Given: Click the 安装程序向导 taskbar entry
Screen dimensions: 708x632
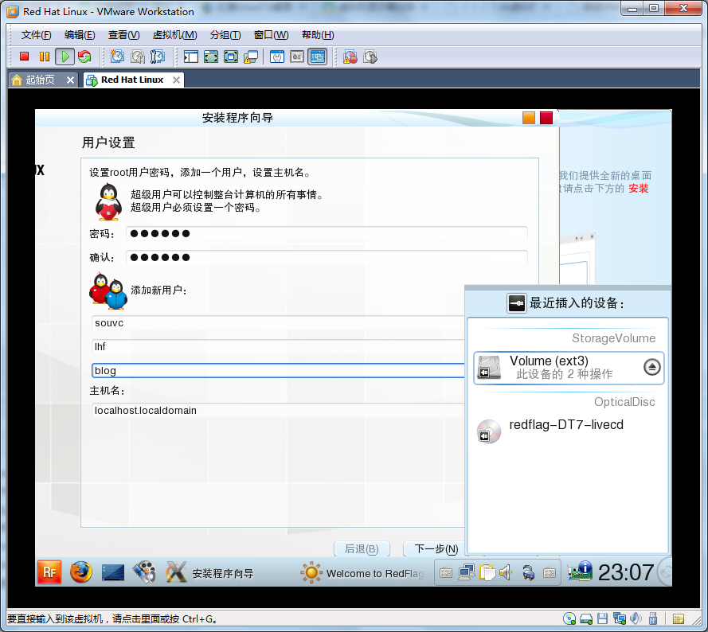Looking at the screenshot, I should coord(210,573).
